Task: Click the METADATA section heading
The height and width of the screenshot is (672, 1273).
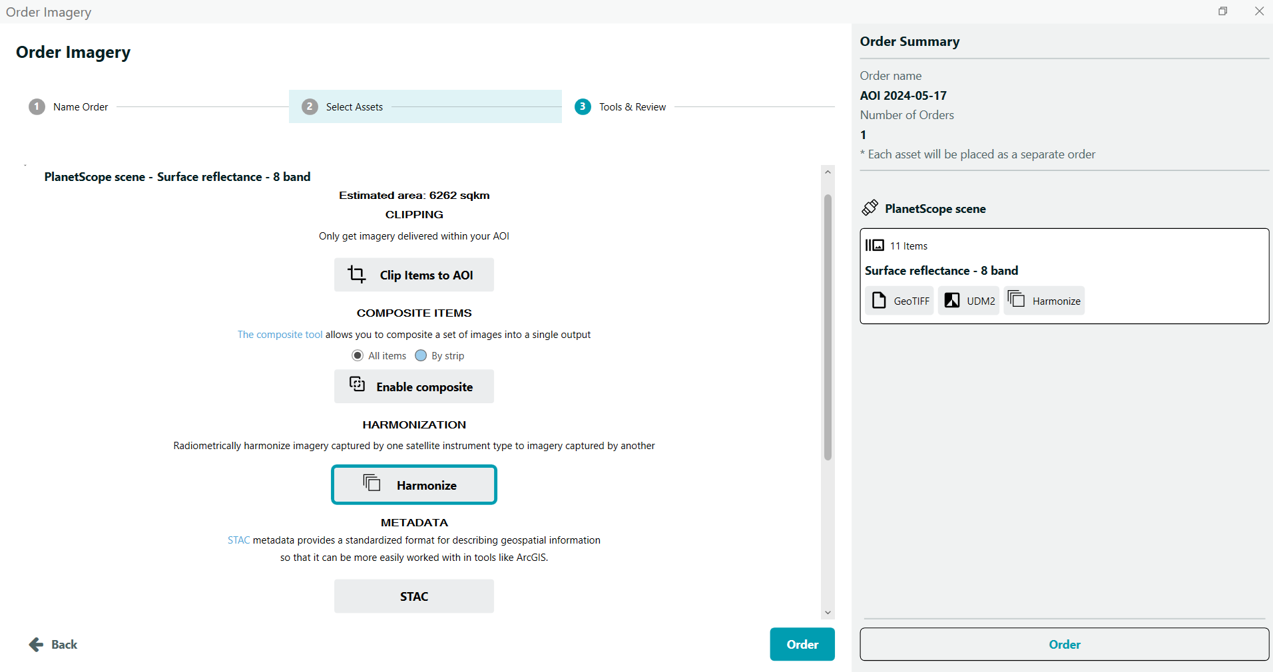Action: [x=414, y=522]
